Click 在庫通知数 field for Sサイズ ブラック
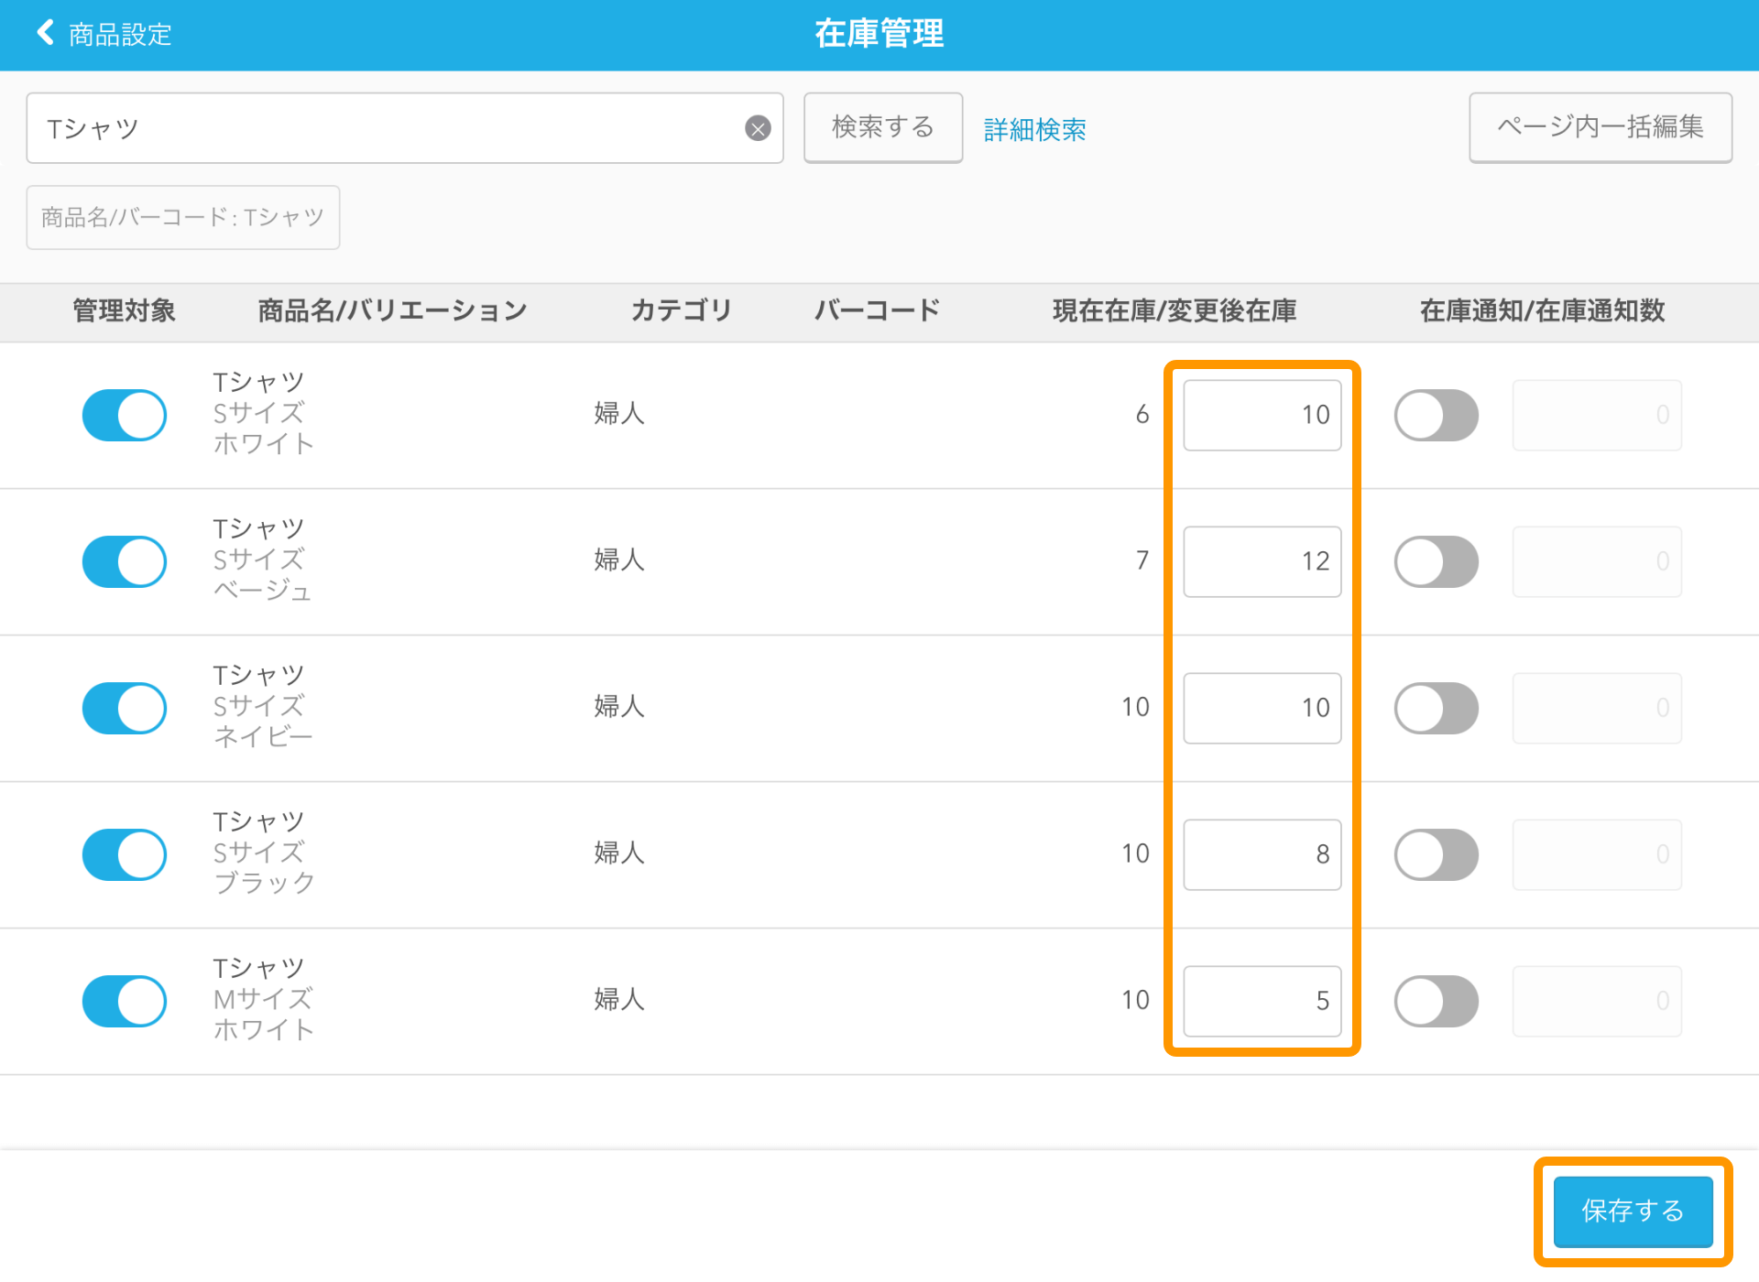The width and height of the screenshot is (1759, 1282). click(x=1597, y=854)
